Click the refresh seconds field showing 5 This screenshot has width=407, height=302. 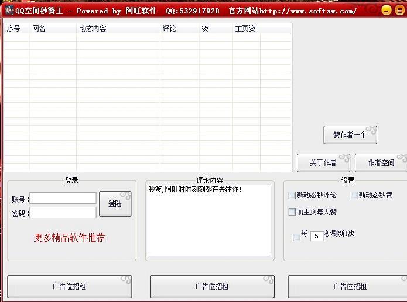click(x=317, y=236)
